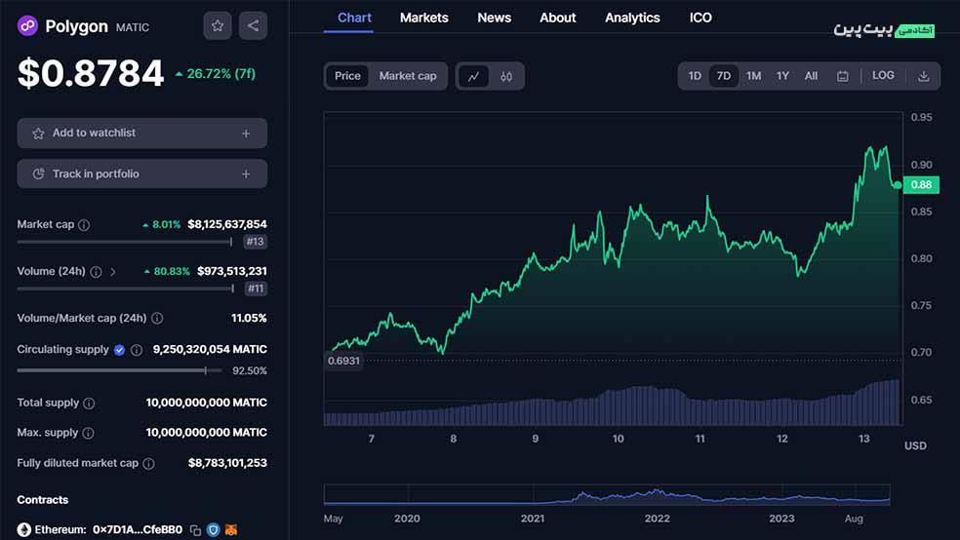
Task: Open the News tab
Action: (x=494, y=18)
